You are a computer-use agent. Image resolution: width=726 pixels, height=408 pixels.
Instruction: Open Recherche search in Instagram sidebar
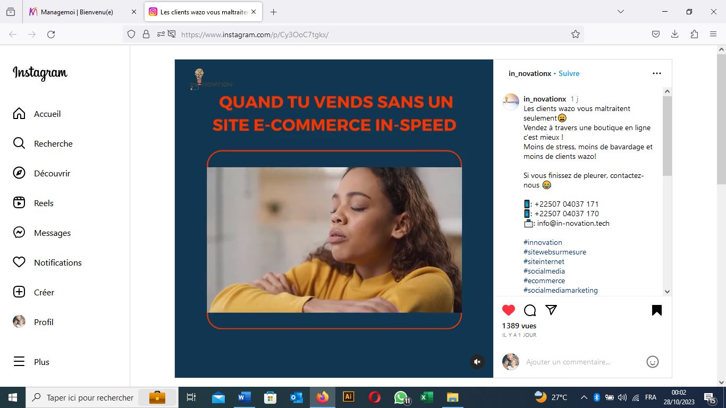click(19, 143)
